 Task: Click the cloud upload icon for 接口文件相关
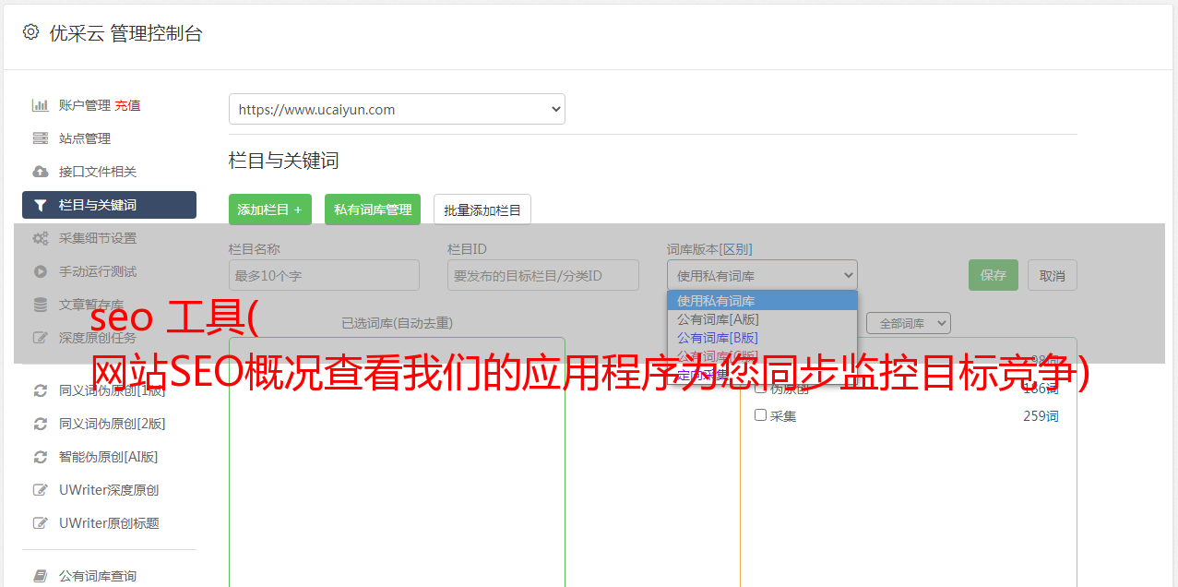(x=41, y=172)
